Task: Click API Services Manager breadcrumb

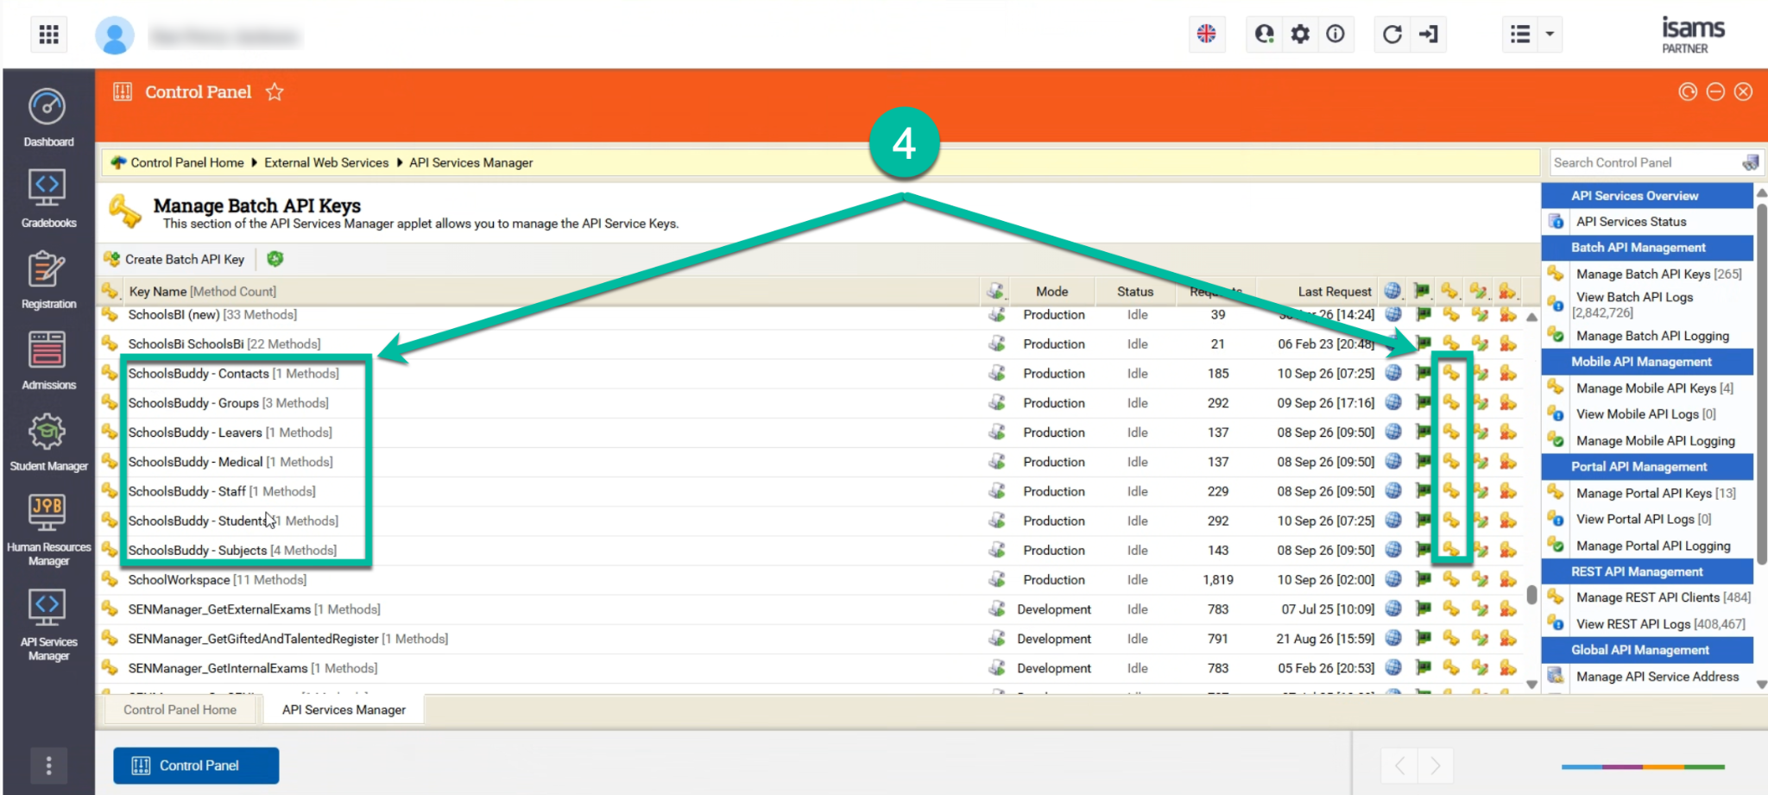Action: tap(470, 162)
